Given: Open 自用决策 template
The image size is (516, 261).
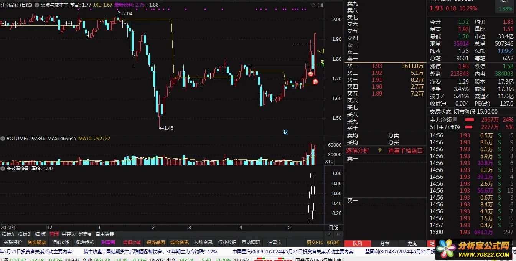Looking at the screenshot, I should [x=105, y=234].
